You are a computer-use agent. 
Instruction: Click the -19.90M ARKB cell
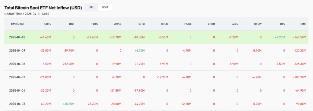point(116,64)
